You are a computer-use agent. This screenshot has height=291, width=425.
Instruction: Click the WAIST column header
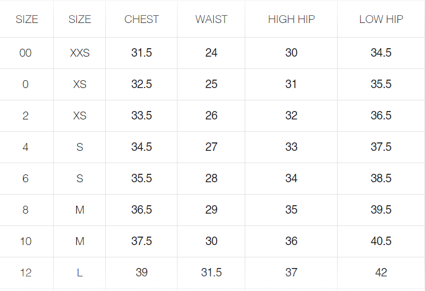pyautogui.click(x=211, y=19)
